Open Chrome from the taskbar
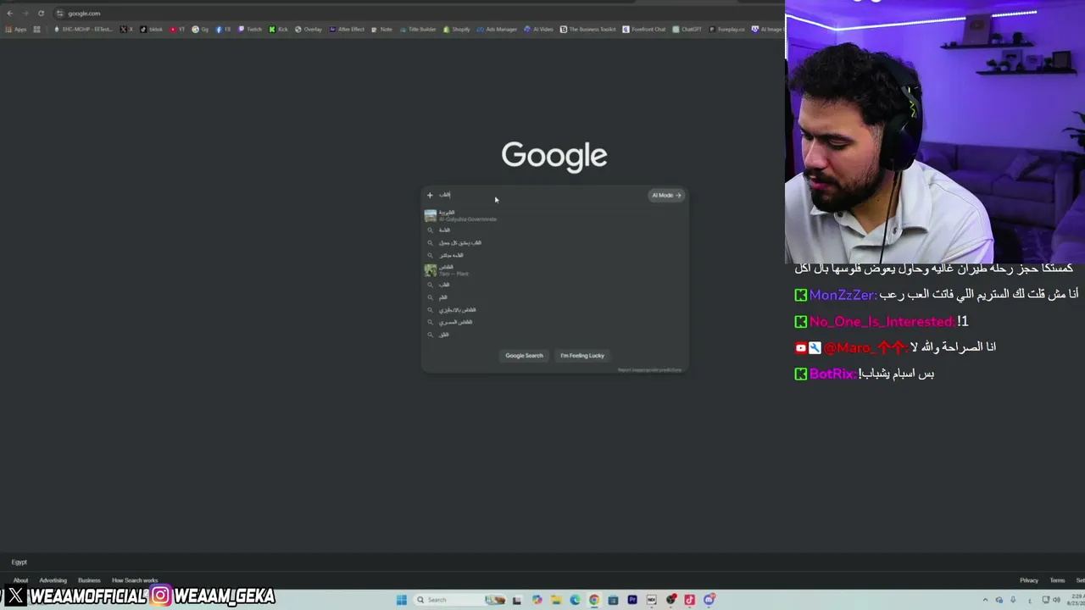The height and width of the screenshot is (610, 1085). (x=594, y=600)
